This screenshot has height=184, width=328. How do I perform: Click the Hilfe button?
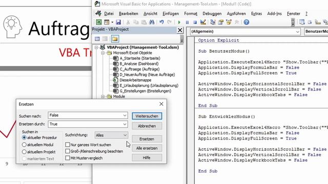147,158
